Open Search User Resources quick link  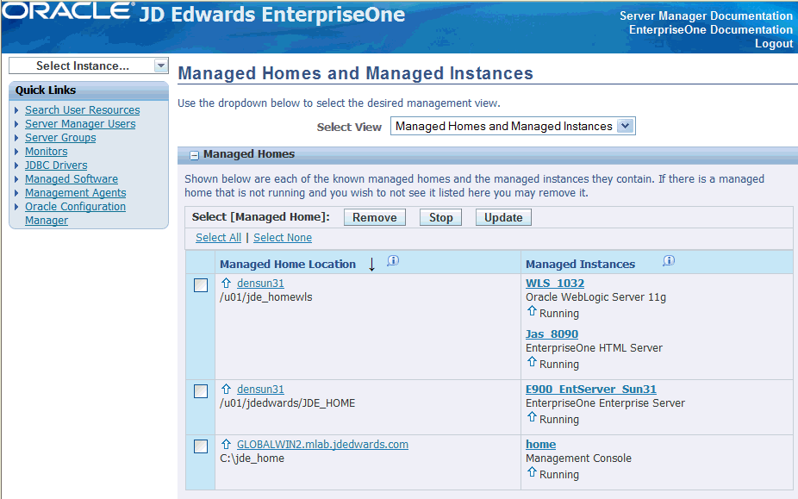click(x=83, y=110)
